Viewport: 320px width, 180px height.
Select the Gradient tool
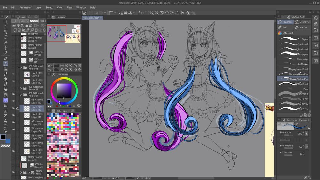tap(5, 106)
